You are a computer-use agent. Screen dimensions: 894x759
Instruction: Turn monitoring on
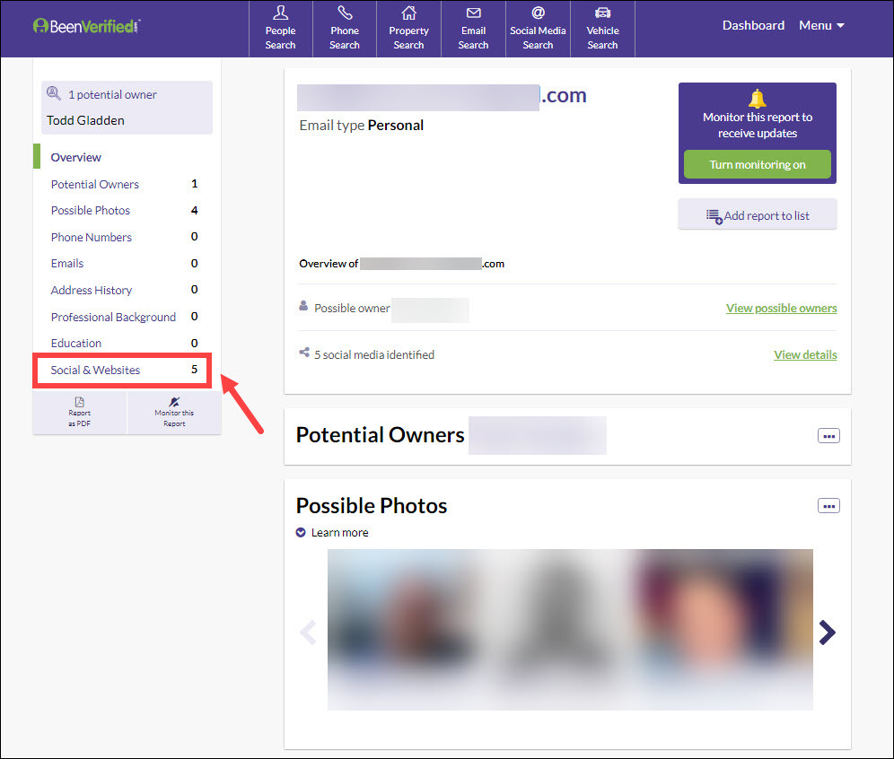[x=758, y=165]
